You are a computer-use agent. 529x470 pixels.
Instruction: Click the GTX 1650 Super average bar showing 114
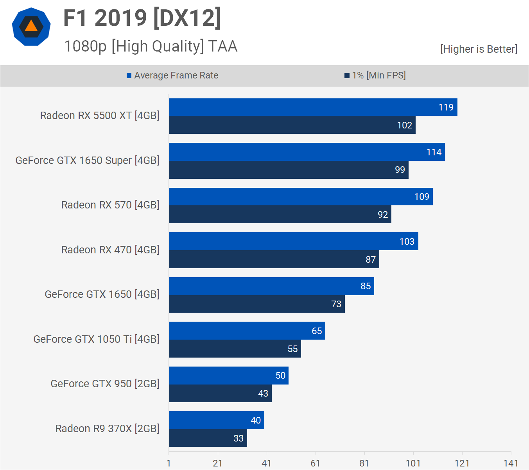(307, 152)
